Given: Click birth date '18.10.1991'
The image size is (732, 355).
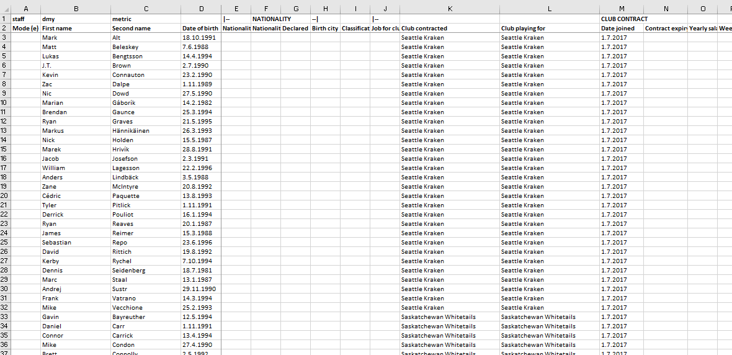Looking at the screenshot, I should pyautogui.click(x=199, y=37).
